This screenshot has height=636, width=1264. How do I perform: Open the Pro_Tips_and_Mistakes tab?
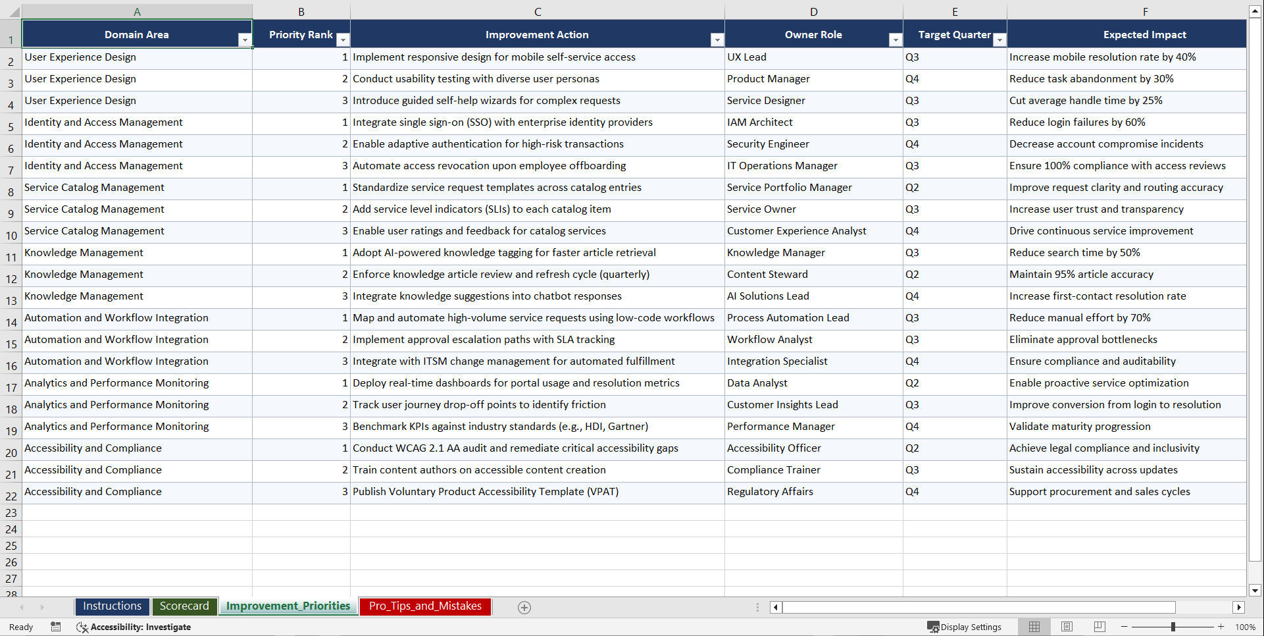[x=424, y=606]
